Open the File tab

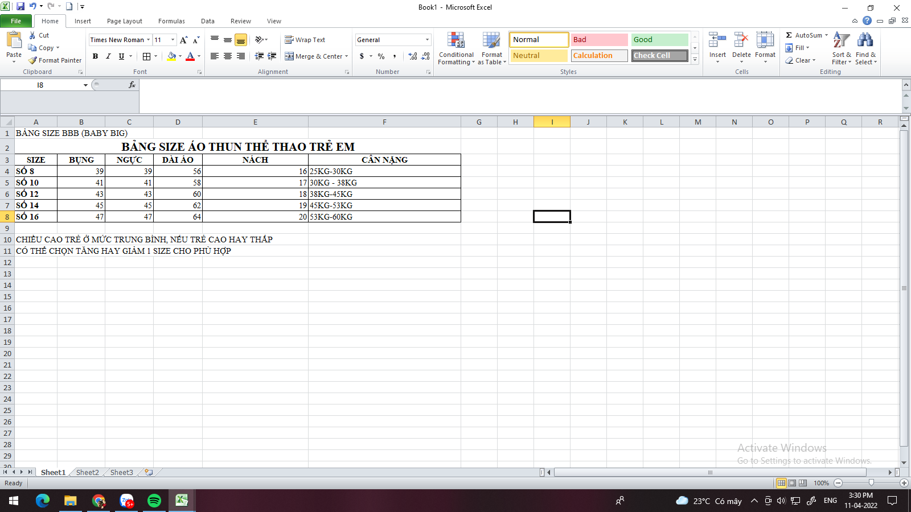(x=16, y=21)
